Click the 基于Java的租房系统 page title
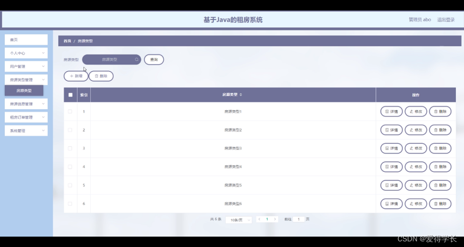This screenshot has height=247, width=464. coord(233,20)
